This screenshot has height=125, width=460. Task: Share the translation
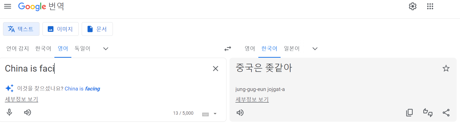446,113
